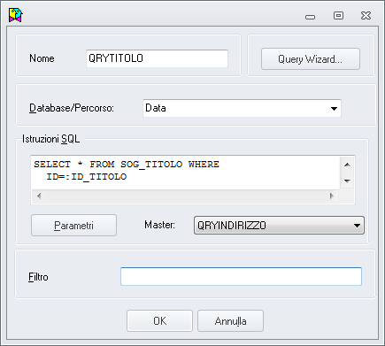Click the empty Filtro input field

(x=241, y=277)
